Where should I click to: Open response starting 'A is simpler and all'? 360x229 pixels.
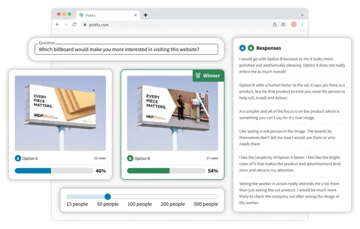point(289,114)
